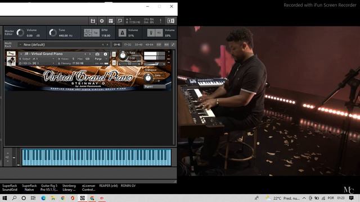360x202 pixels.
Task: Turn the Master Editor Volume knob
Action: 20,33
